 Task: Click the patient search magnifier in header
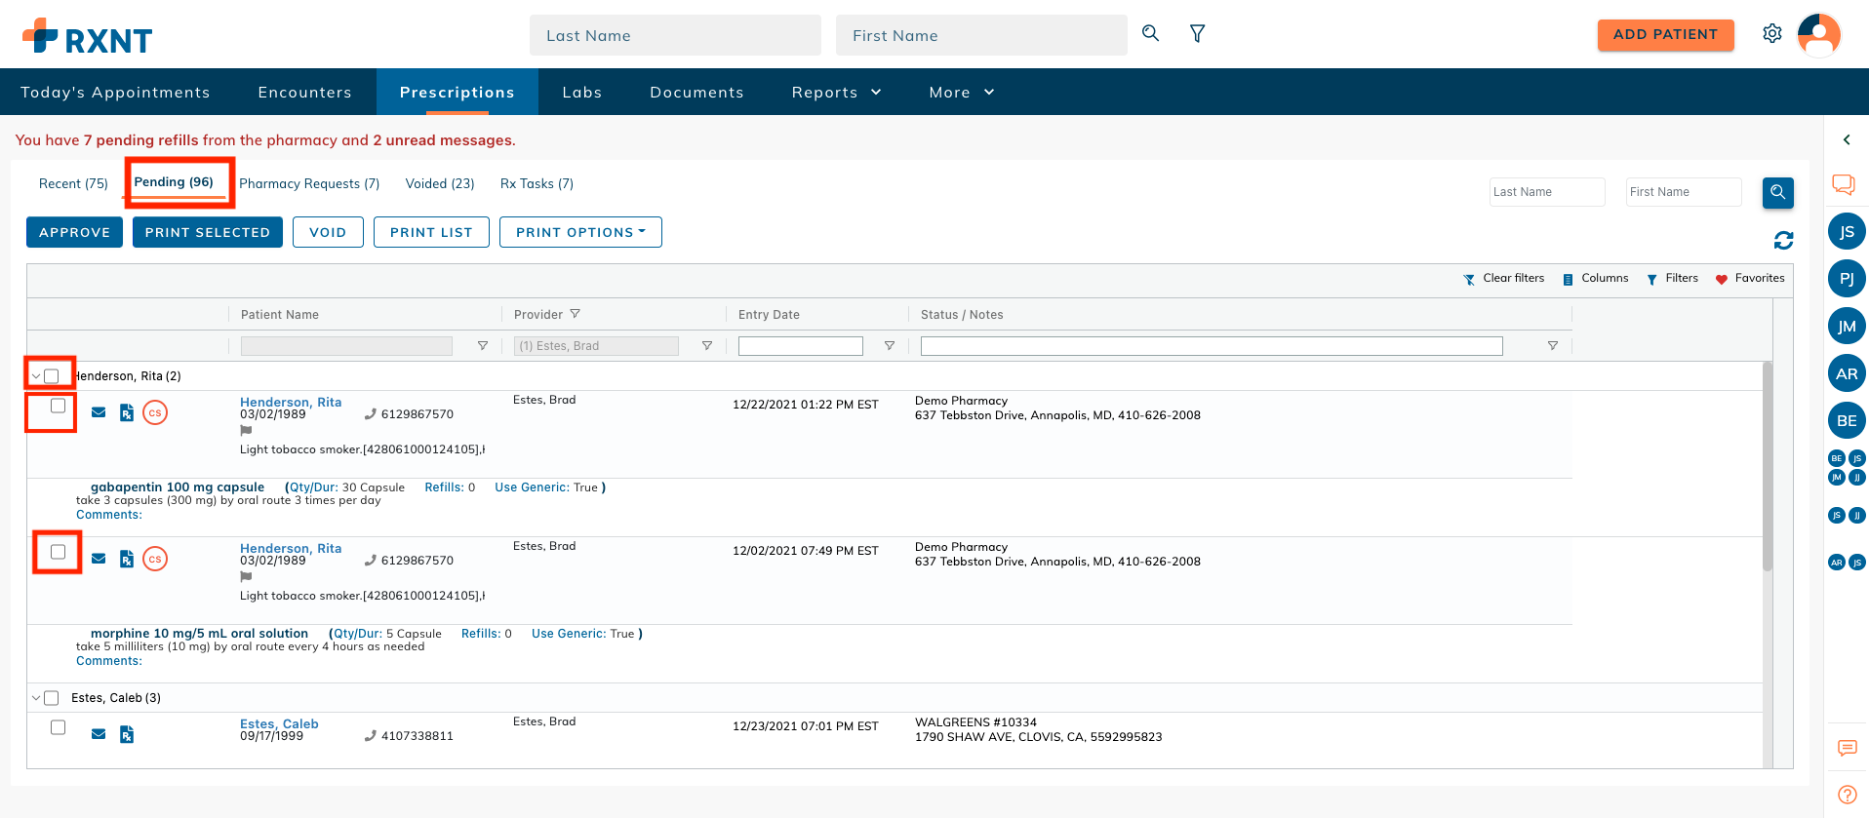pyautogui.click(x=1151, y=33)
